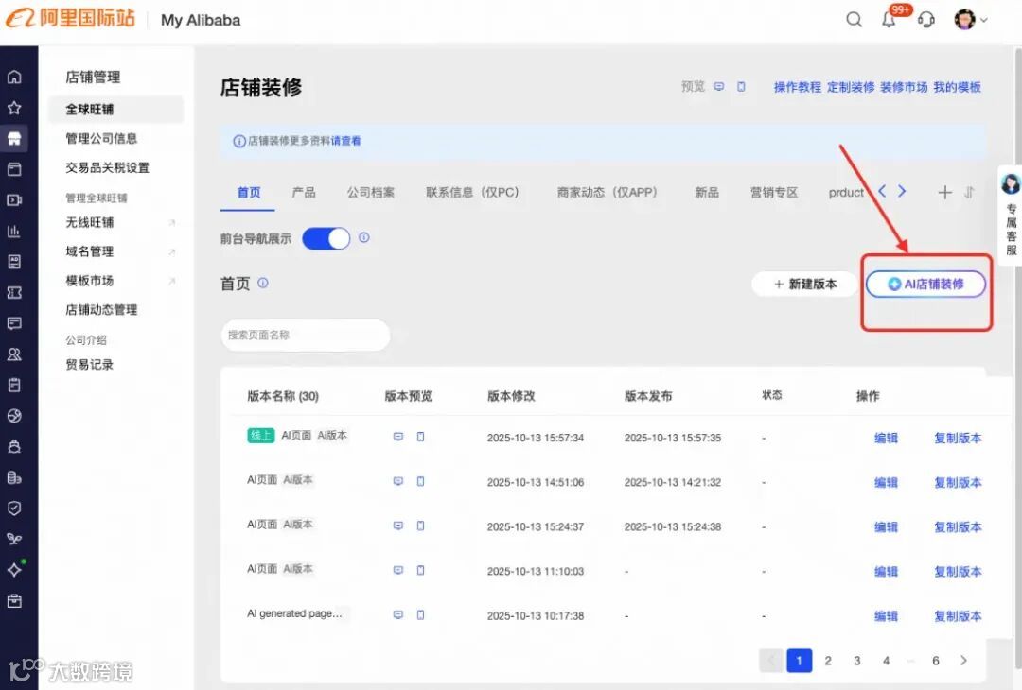Switch to the 首页 tab
Image resolution: width=1022 pixels, height=690 pixels.
coord(248,193)
